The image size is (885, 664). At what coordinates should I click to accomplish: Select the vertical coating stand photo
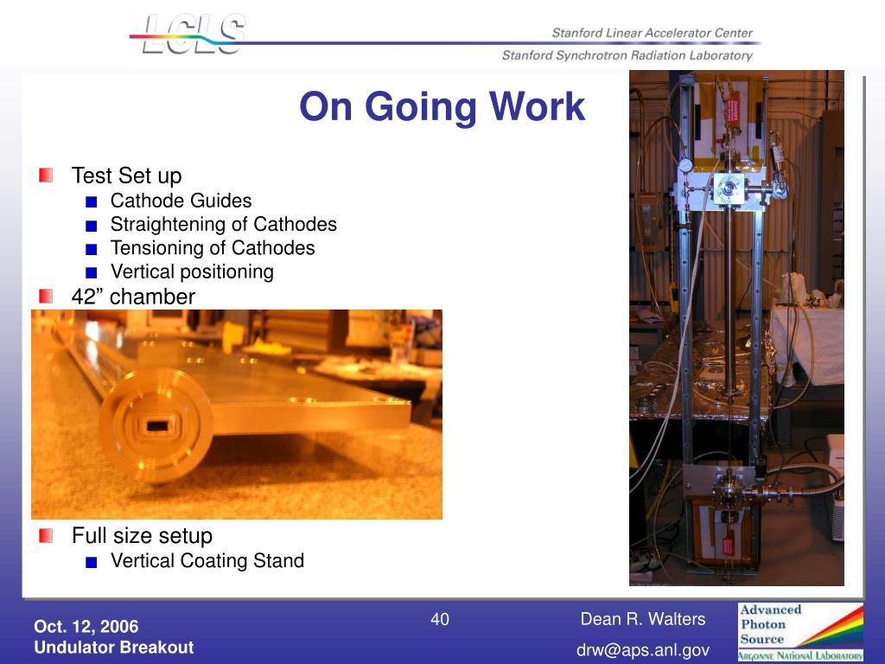[736, 328]
